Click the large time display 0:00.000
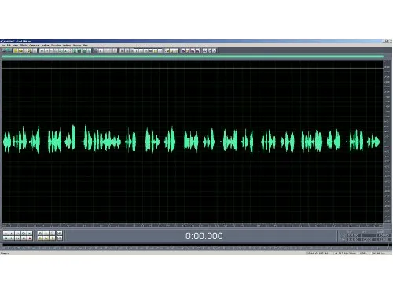Image resolution: width=393 pixels, height=295 pixels. tap(204, 236)
